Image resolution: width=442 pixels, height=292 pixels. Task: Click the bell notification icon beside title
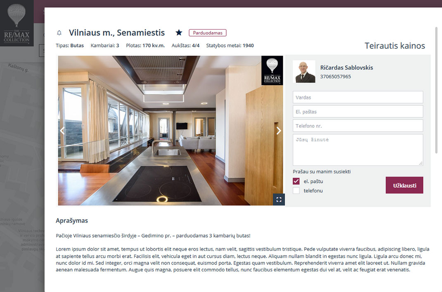pos(59,33)
